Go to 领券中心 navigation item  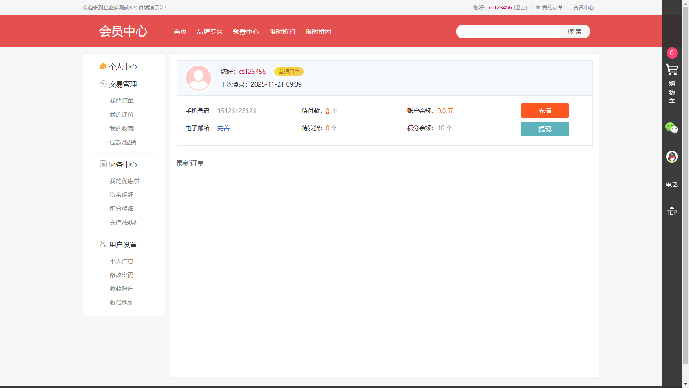pos(246,32)
